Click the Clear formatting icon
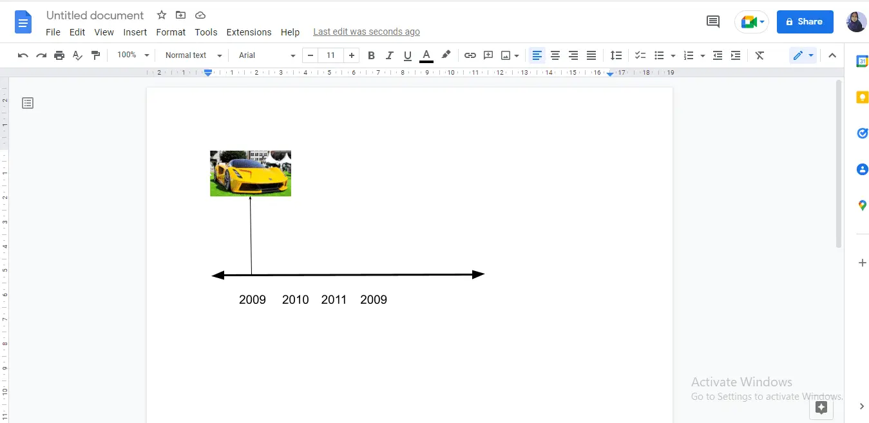Viewport: 869px width, 423px height. pyautogui.click(x=759, y=55)
